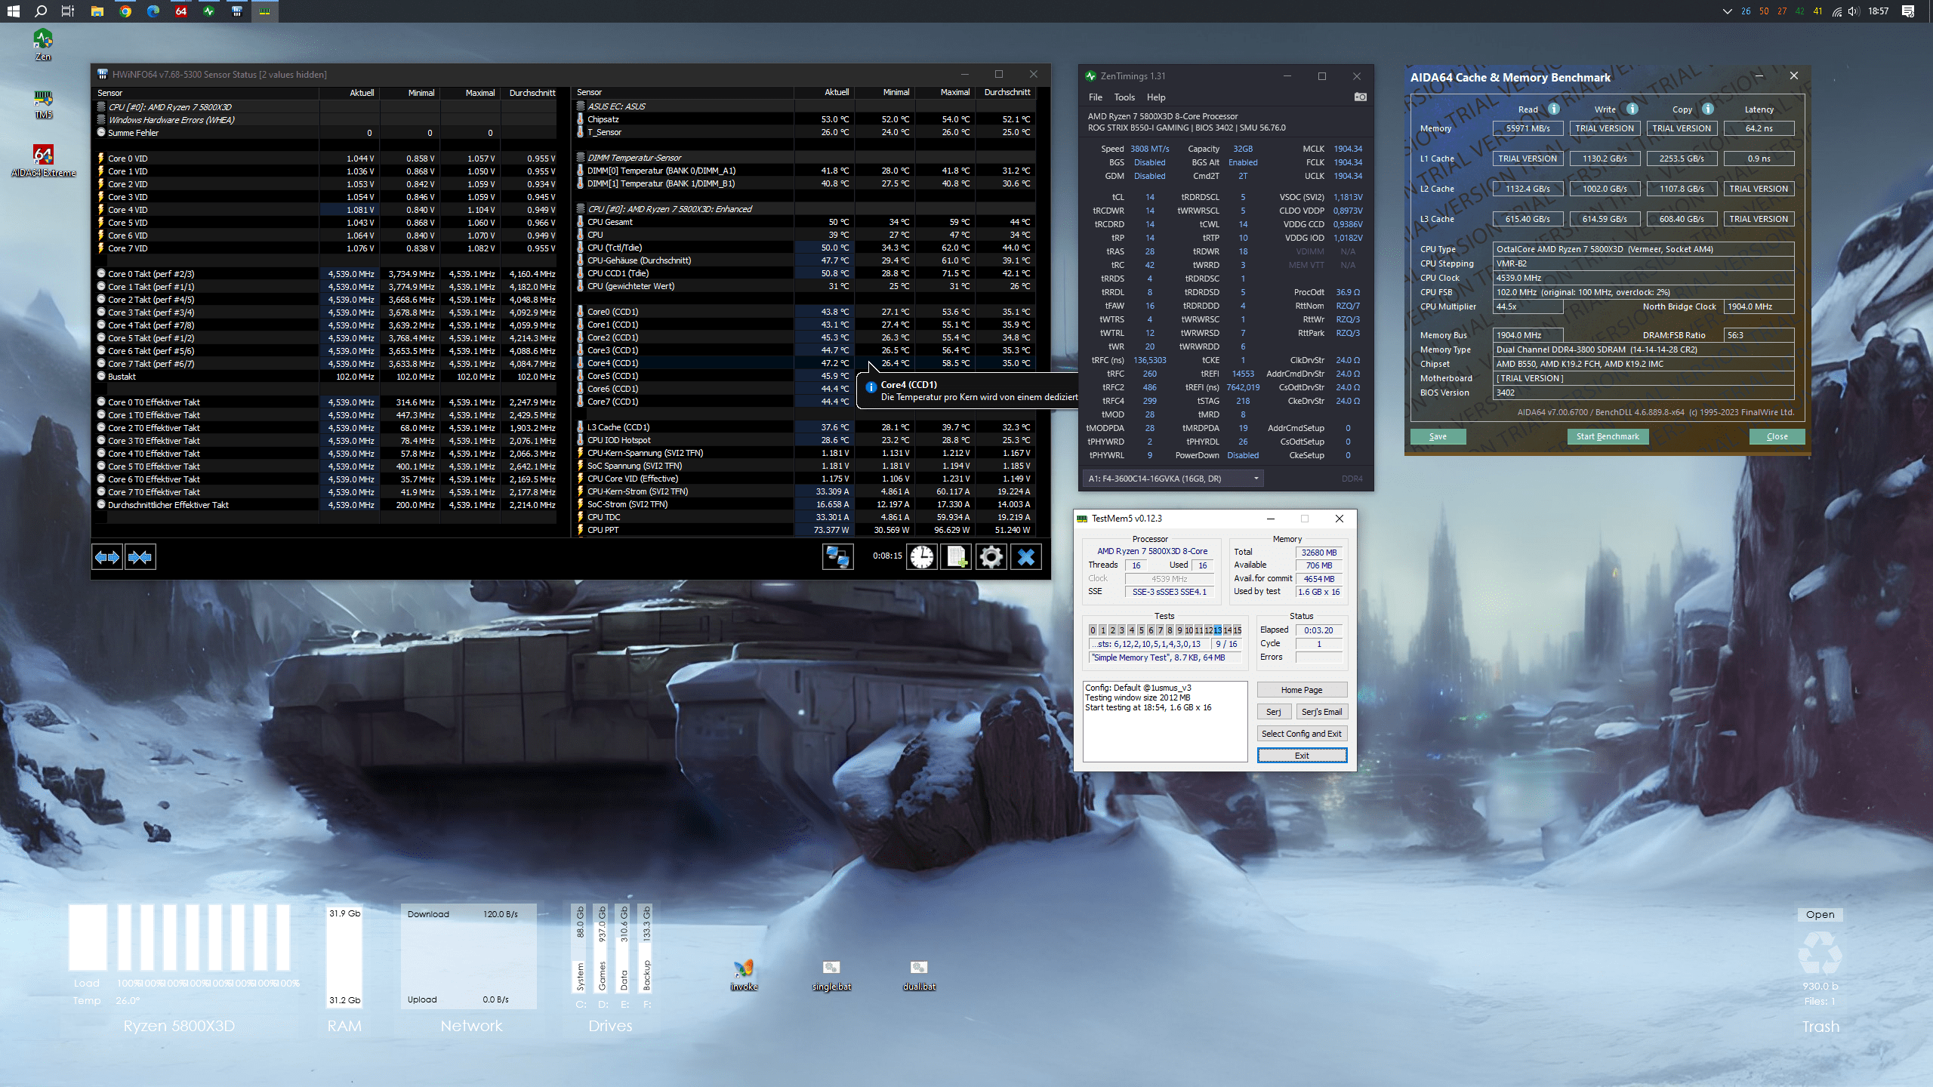
Task: Open HWiNFO remote network monitors icon
Action: click(x=837, y=557)
